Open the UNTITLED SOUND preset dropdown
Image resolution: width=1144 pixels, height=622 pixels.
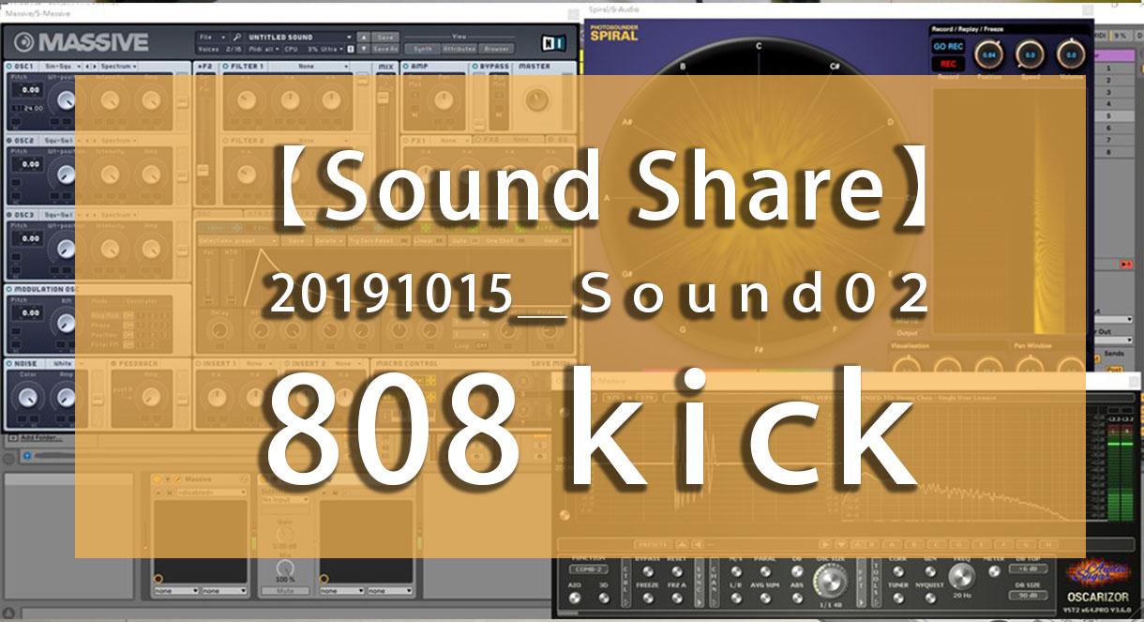click(300, 38)
